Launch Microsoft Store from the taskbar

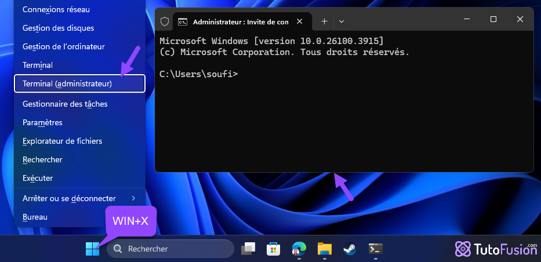pyautogui.click(x=274, y=249)
